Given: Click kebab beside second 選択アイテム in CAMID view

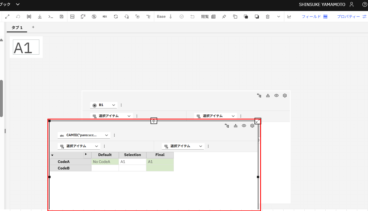Looking at the screenshot, I should [208, 146].
